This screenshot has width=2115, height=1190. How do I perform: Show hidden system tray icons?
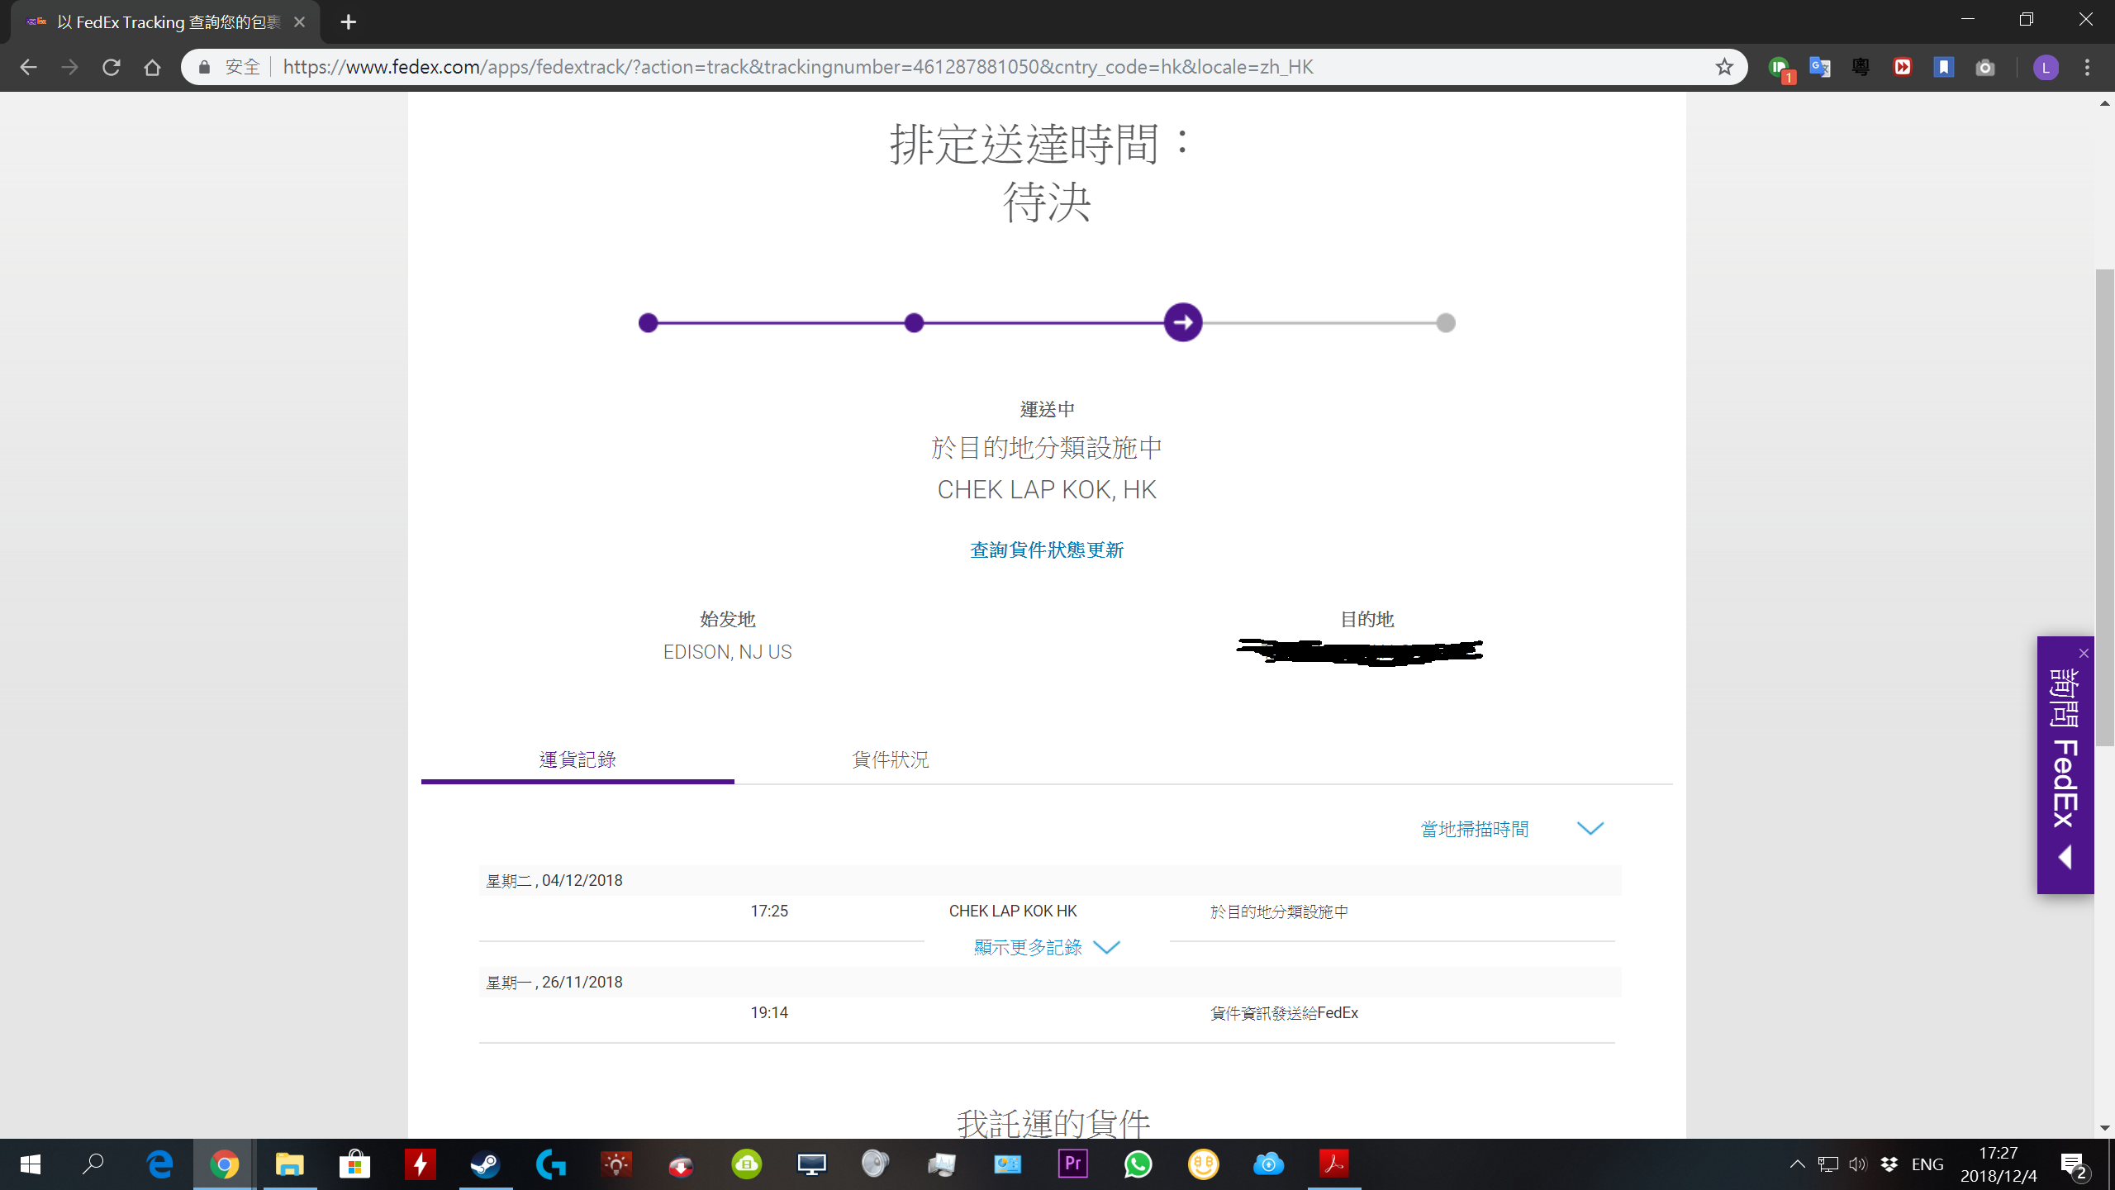(1797, 1164)
